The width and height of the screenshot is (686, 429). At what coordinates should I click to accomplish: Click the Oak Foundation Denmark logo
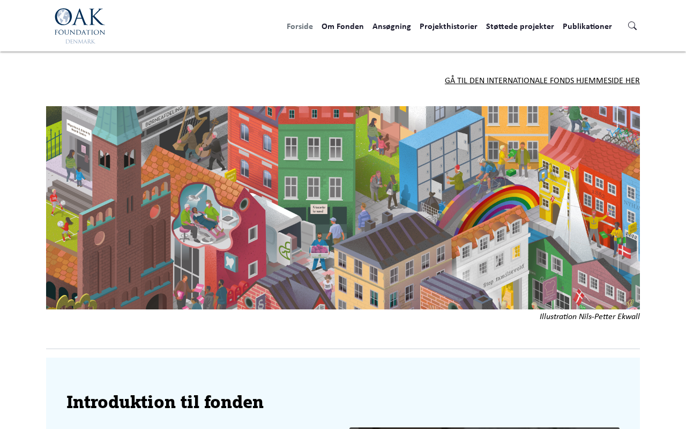80,26
